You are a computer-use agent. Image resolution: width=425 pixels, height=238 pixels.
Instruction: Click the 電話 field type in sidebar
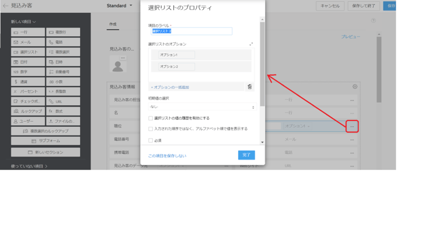(x=63, y=42)
